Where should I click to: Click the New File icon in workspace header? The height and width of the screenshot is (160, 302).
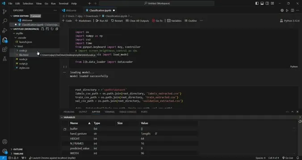pos(42,29)
